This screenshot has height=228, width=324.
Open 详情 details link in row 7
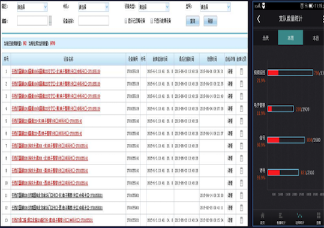pos(230,146)
